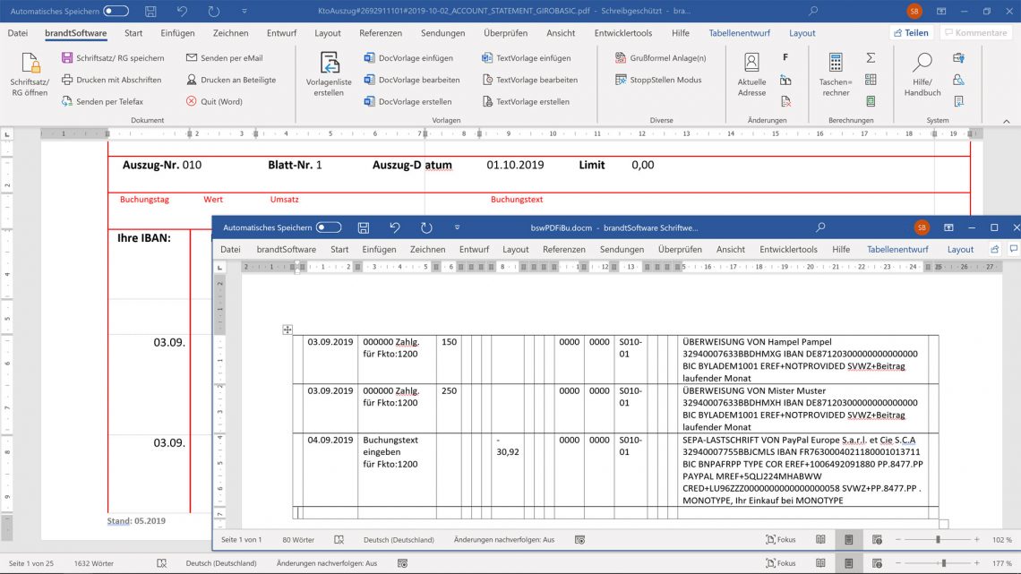Click the ruler tab selector in the KtoAuszug window
The height and width of the screenshot is (574, 1021).
7,134
